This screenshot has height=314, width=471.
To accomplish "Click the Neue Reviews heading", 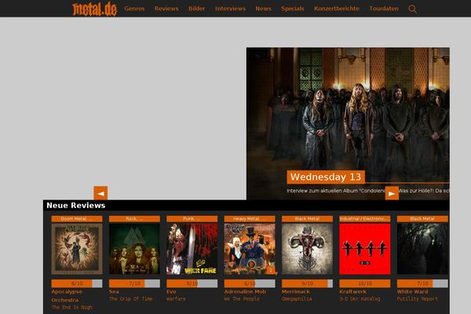I will [x=76, y=206].
